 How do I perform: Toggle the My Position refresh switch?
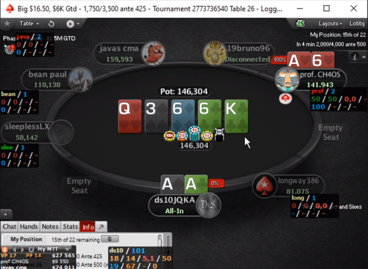pos(110,239)
